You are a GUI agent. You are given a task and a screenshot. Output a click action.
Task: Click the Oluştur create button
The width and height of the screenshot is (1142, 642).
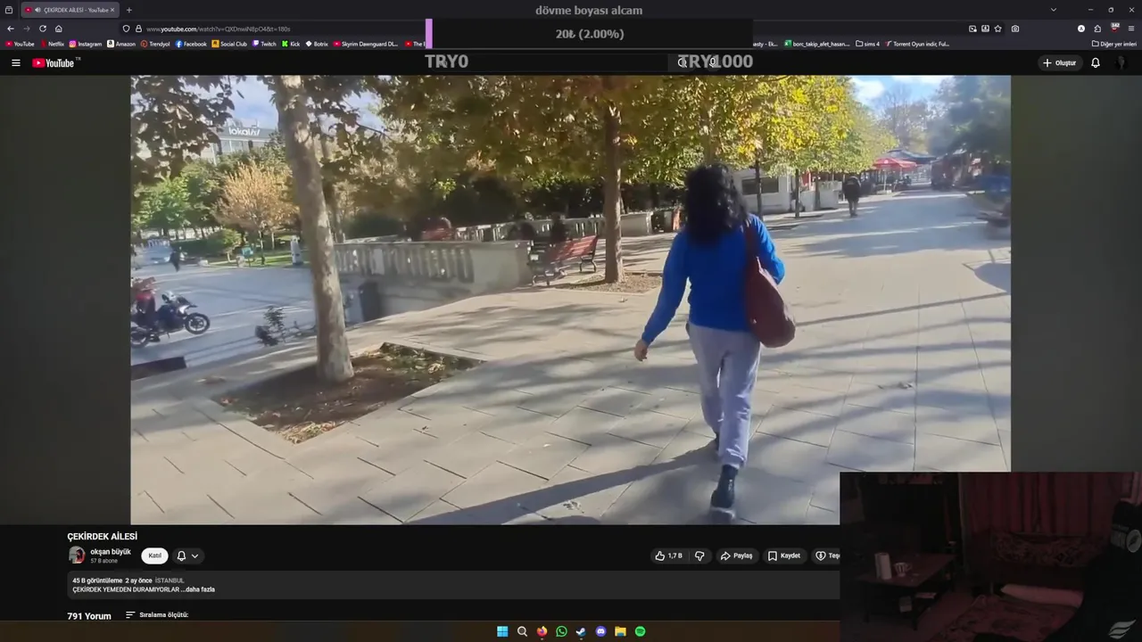tap(1059, 63)
